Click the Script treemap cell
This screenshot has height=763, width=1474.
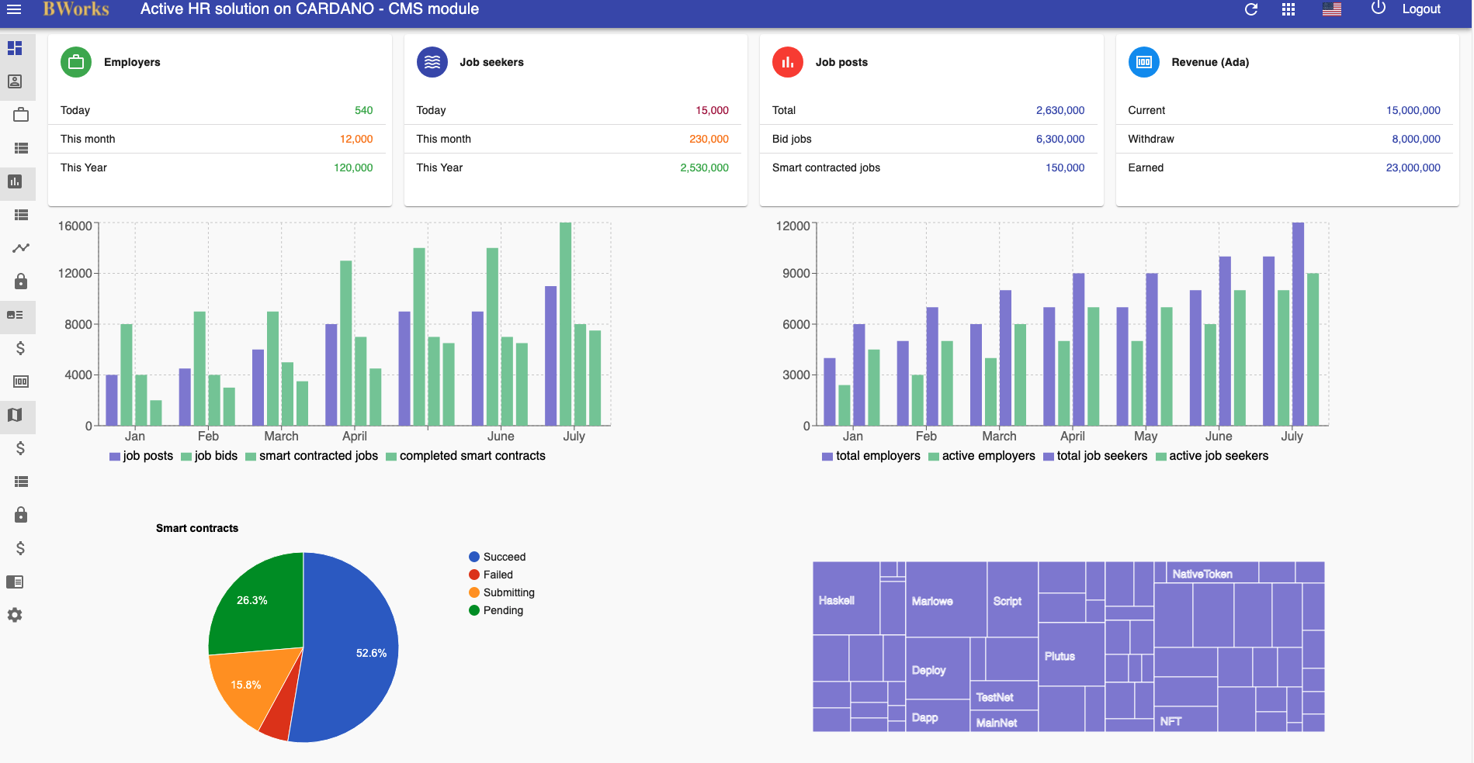[1012, 599]
